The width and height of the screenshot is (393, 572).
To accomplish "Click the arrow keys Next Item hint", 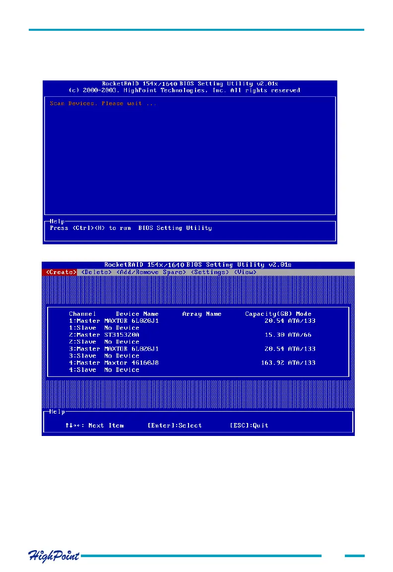I will pos(95,426).
